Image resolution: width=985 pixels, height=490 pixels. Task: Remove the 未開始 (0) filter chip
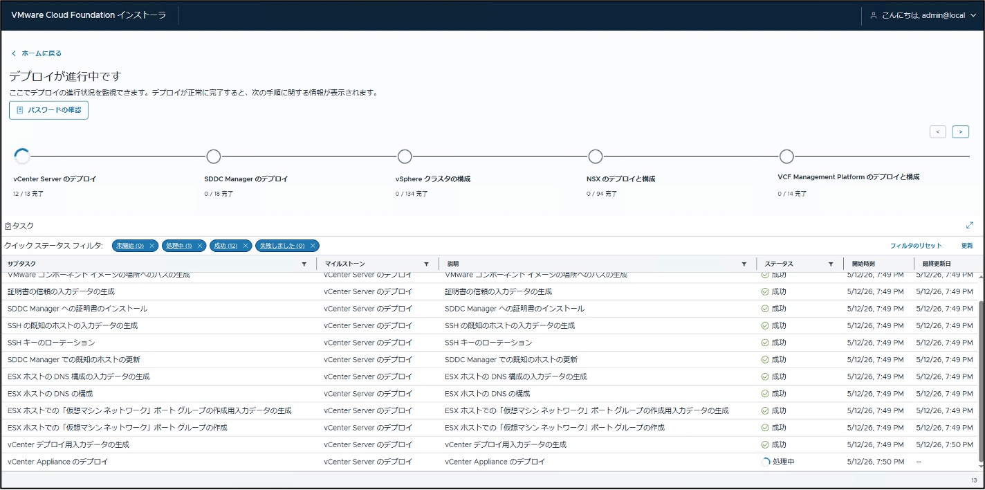click(151, 246)
